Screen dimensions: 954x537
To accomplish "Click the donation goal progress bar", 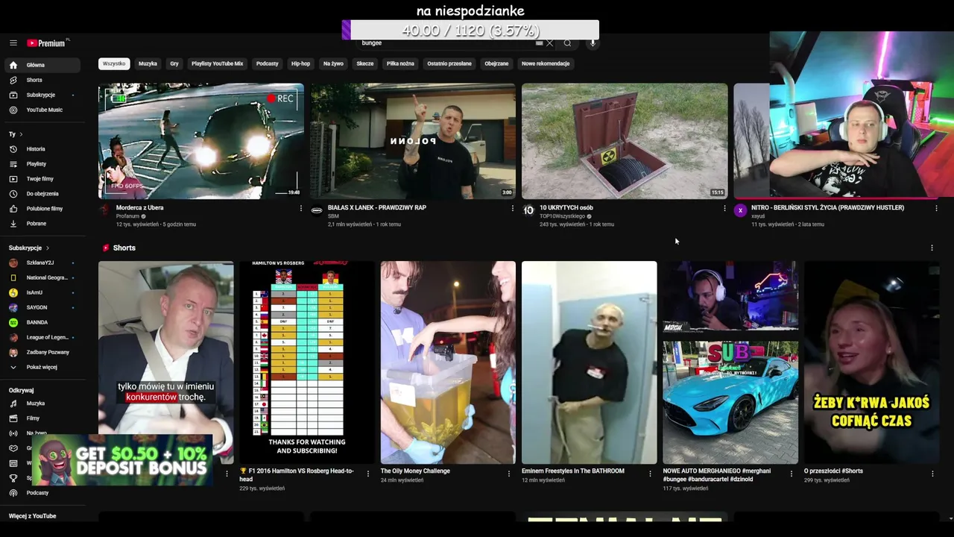I will pos(470,31).
